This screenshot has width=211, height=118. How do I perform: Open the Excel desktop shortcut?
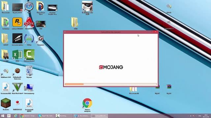[x=17, y=55]
